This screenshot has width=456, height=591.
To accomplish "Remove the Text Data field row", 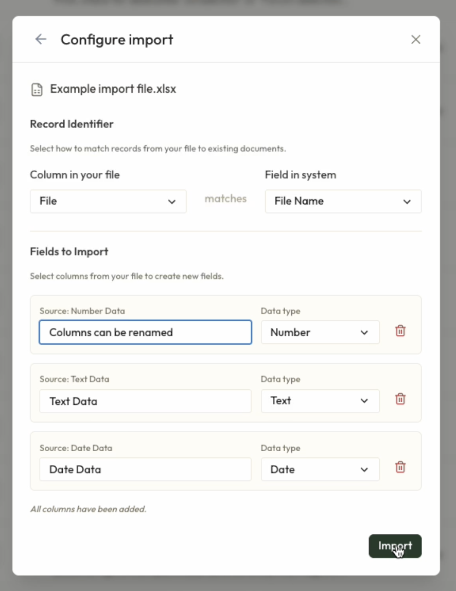I will [400, 399].
